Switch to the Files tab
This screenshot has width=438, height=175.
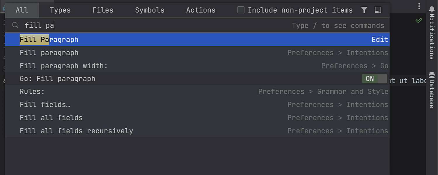103,10
